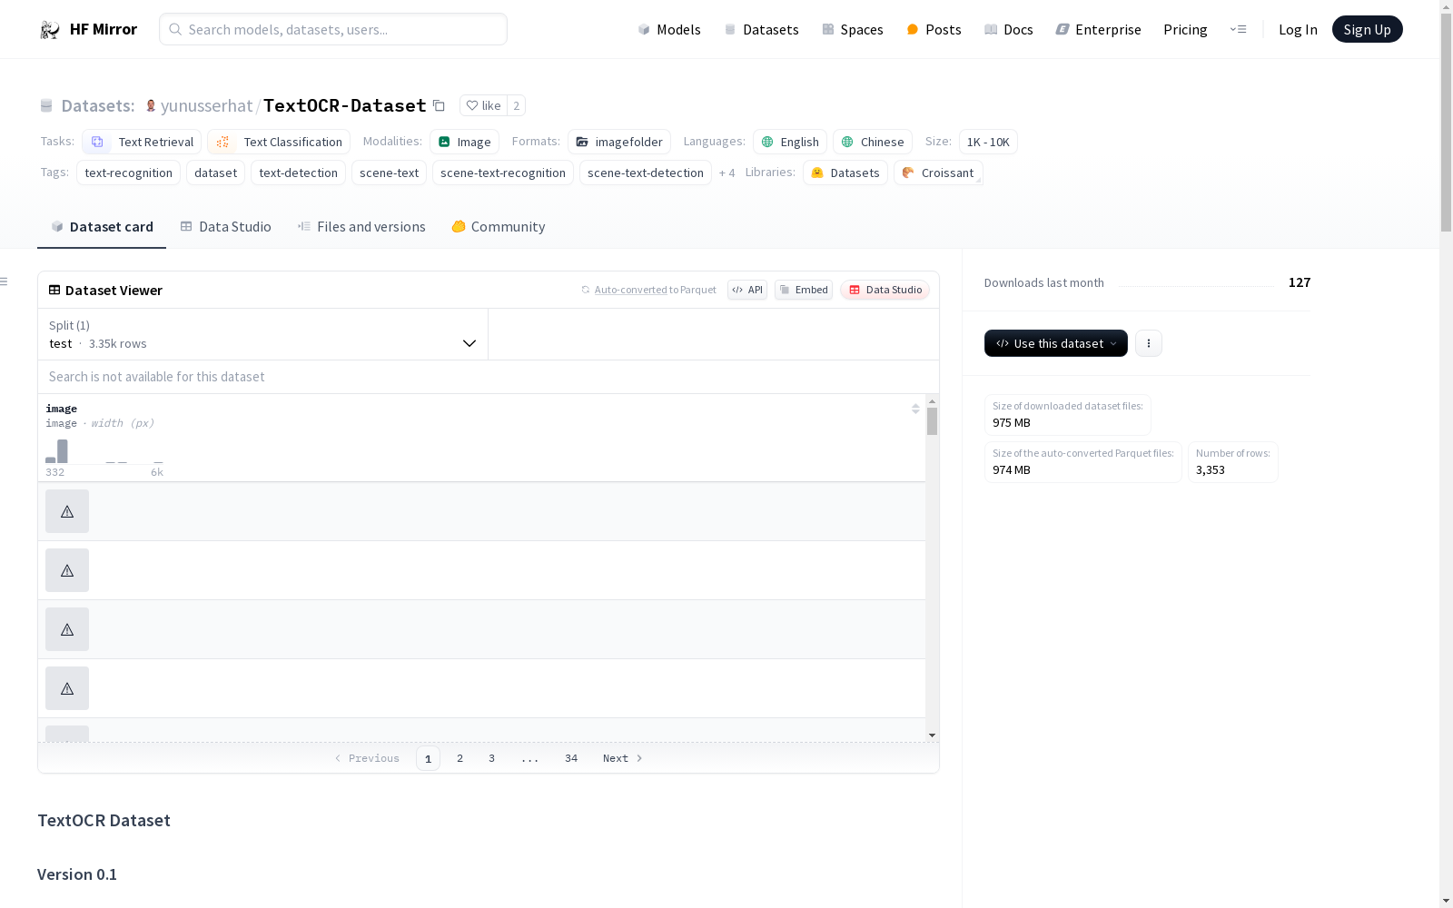Select the Chinese language tag
The image size is (1453, 908).
873,142
